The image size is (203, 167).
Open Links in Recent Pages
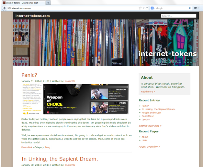(x=144, y=140)
